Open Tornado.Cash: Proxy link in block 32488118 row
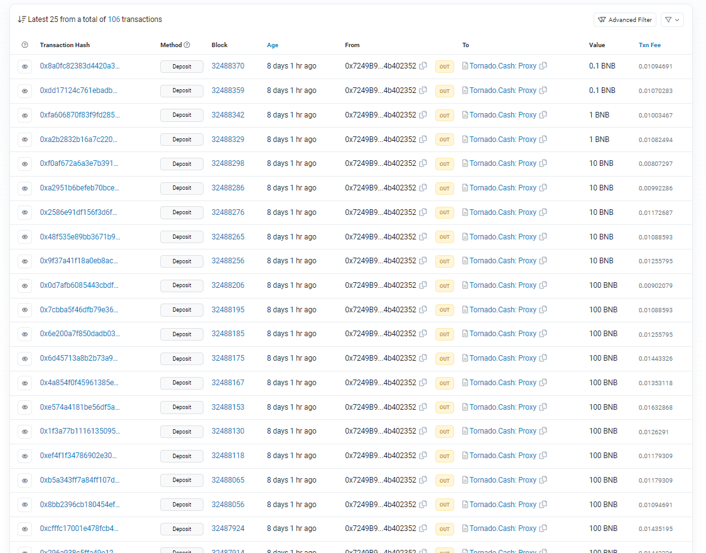The width and height of the screenshot is (706, 553). (502, 456)
